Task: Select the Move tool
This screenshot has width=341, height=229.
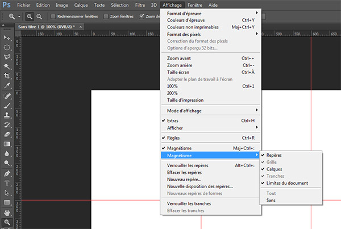Action: click(x=7, y=38)
